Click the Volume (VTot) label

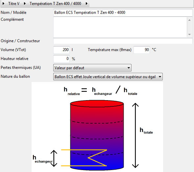13,50
